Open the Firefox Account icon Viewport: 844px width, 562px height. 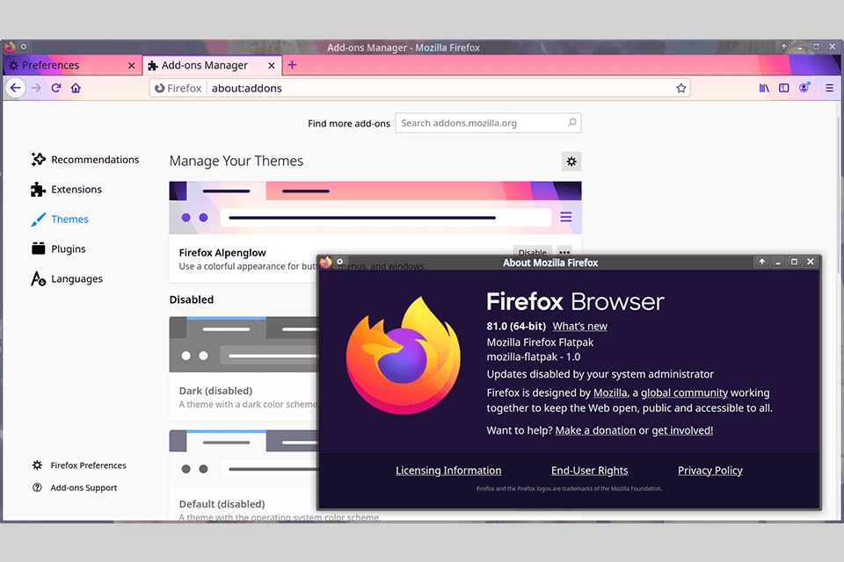tap(804, 88)
